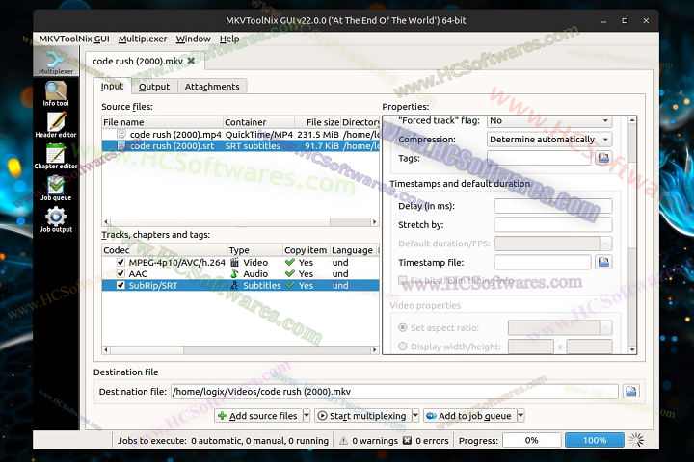Expand Add to job queue dropdown arrow

click(520, 415)
